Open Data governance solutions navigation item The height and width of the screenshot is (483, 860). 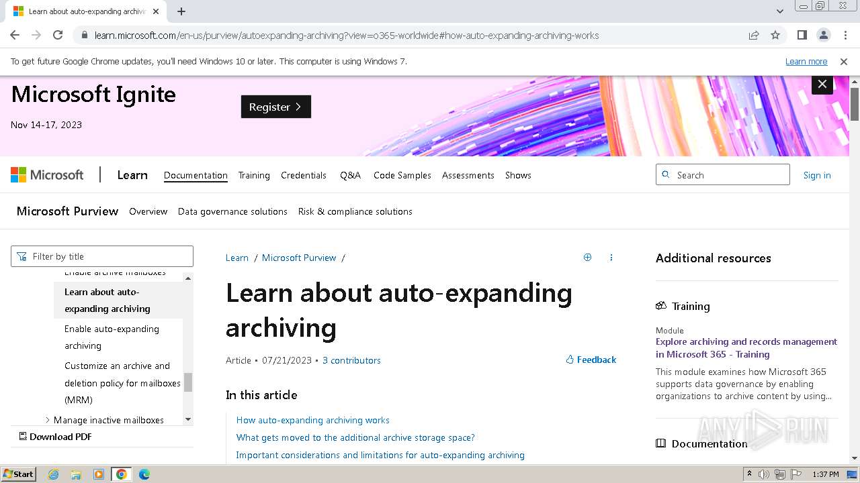232,211
